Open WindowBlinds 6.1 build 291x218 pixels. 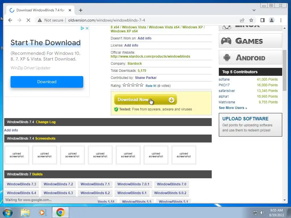point(132,193)
